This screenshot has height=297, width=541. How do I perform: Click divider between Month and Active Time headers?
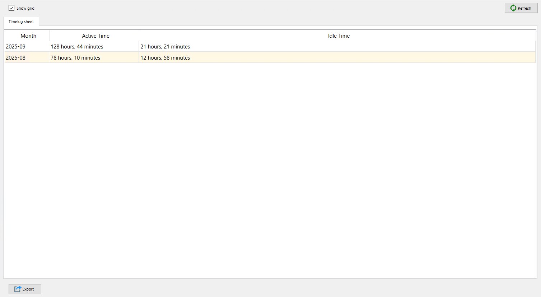point(49,36)
